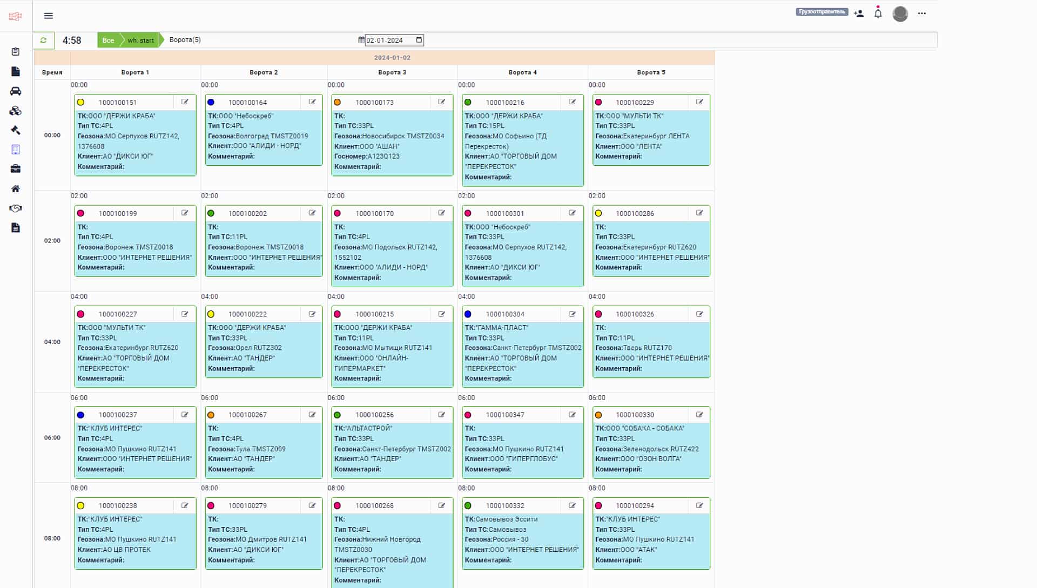Screen dimensions: 1037x588
Task: Open the handshake icon in sidebar
Action: pyautogui.click(x=16, y=208)
